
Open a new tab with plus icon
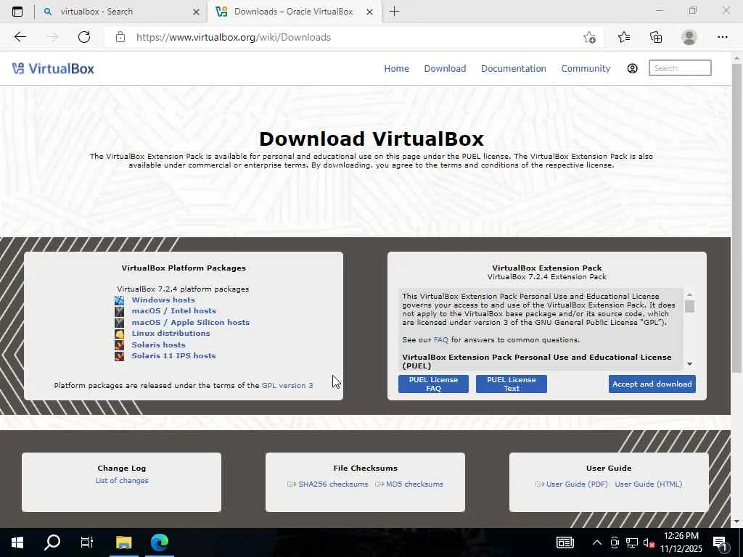click(x=394, y=12)
